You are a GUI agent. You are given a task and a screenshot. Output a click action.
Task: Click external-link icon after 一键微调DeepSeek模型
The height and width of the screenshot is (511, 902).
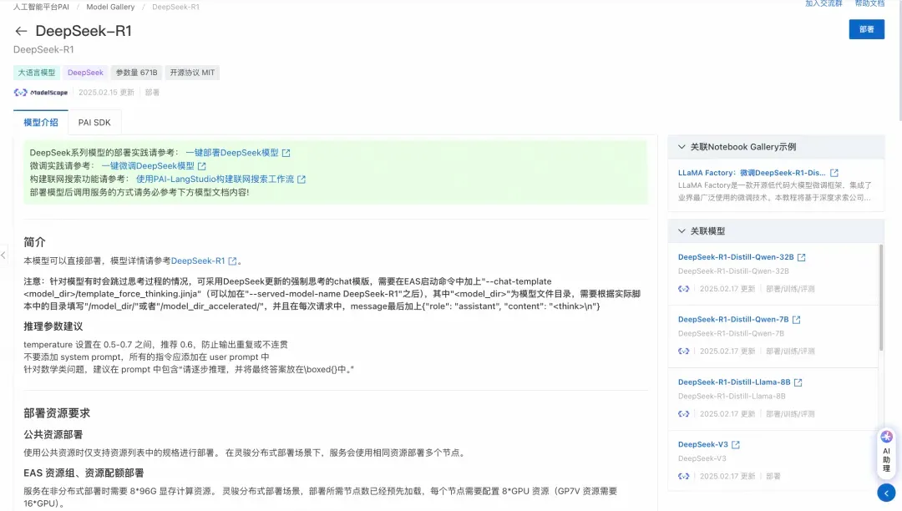pyautogui.click(x=202, y=166)
